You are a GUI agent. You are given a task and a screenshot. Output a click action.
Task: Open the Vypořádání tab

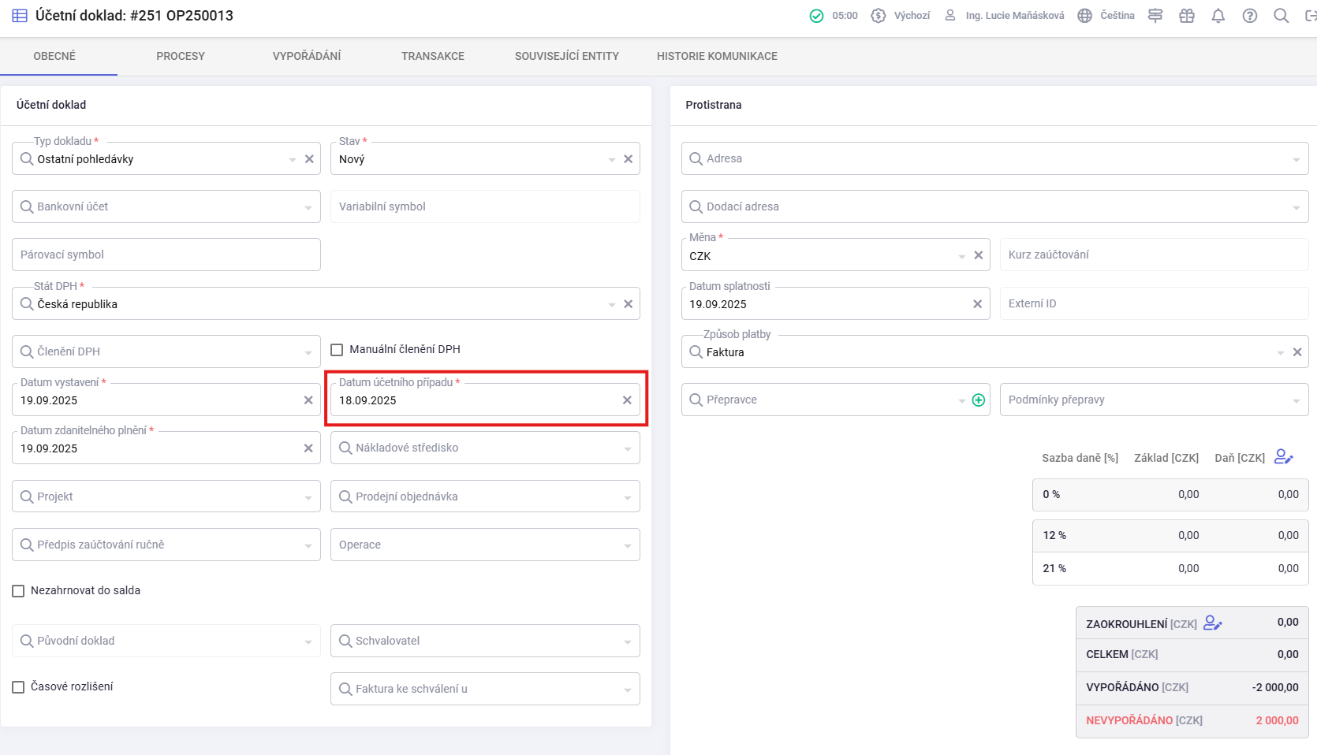click(307, 56)
